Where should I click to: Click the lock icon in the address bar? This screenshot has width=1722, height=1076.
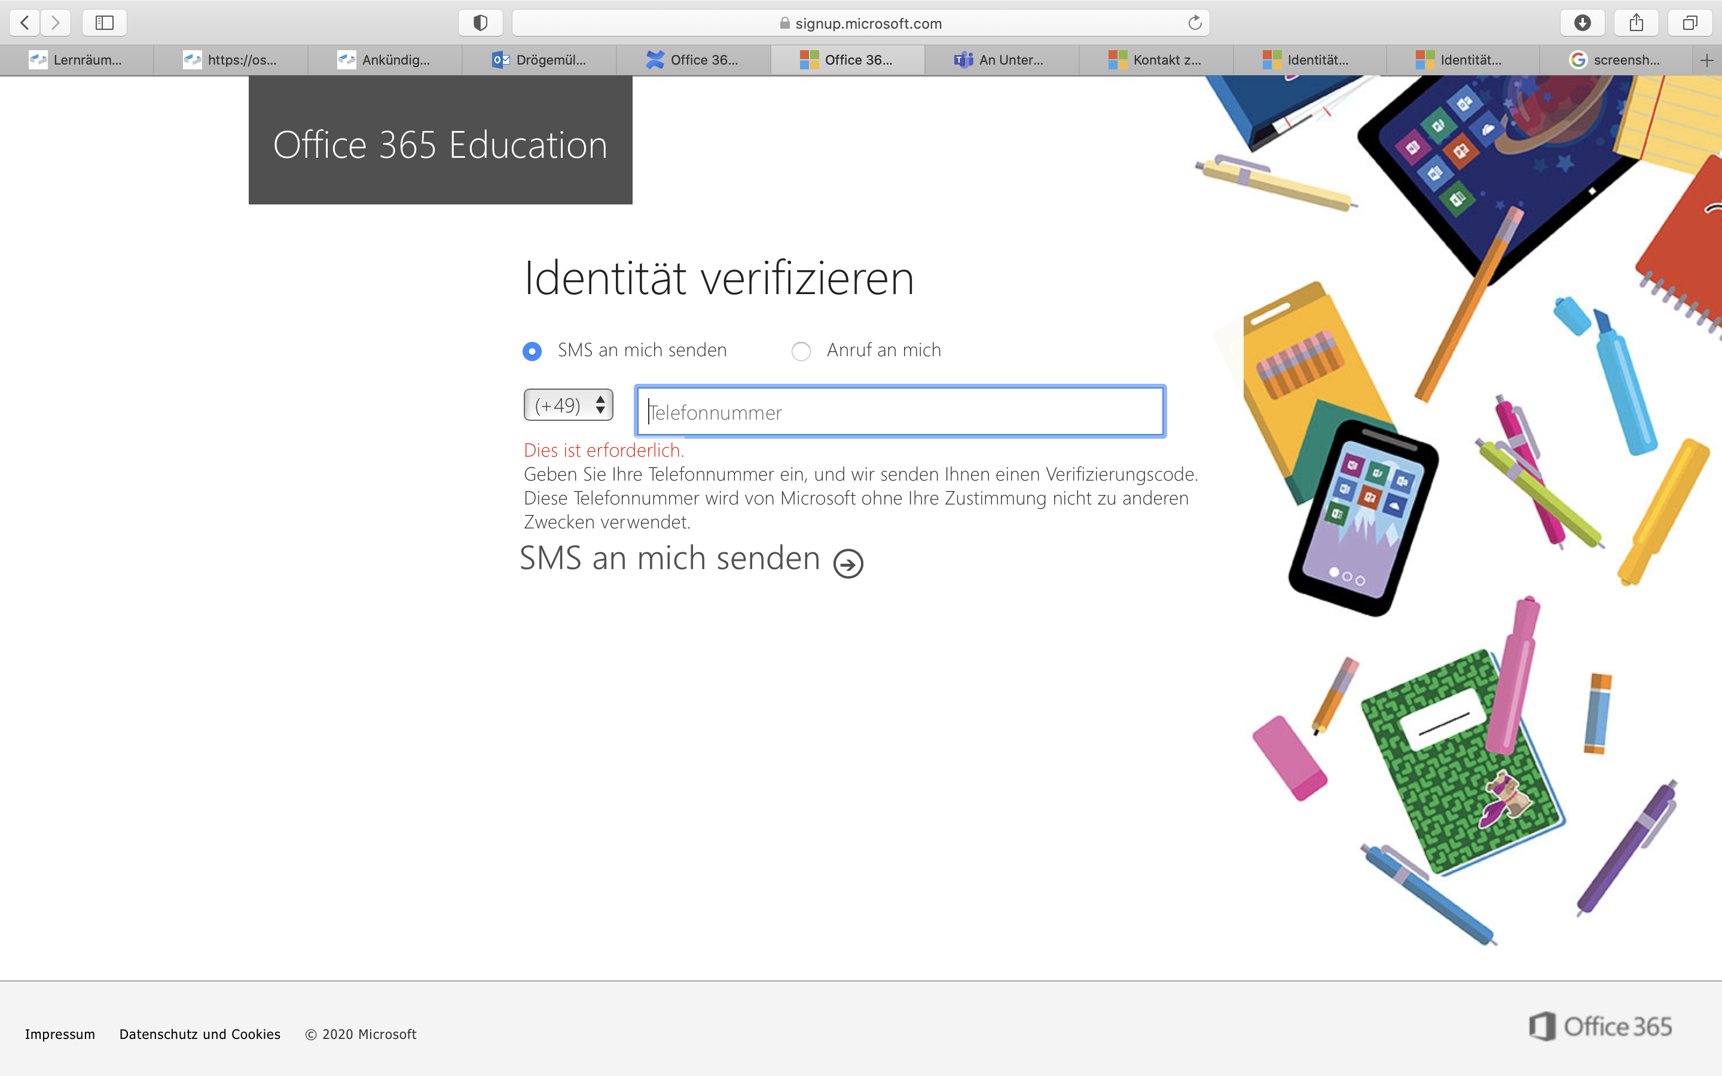coord(784,23)
